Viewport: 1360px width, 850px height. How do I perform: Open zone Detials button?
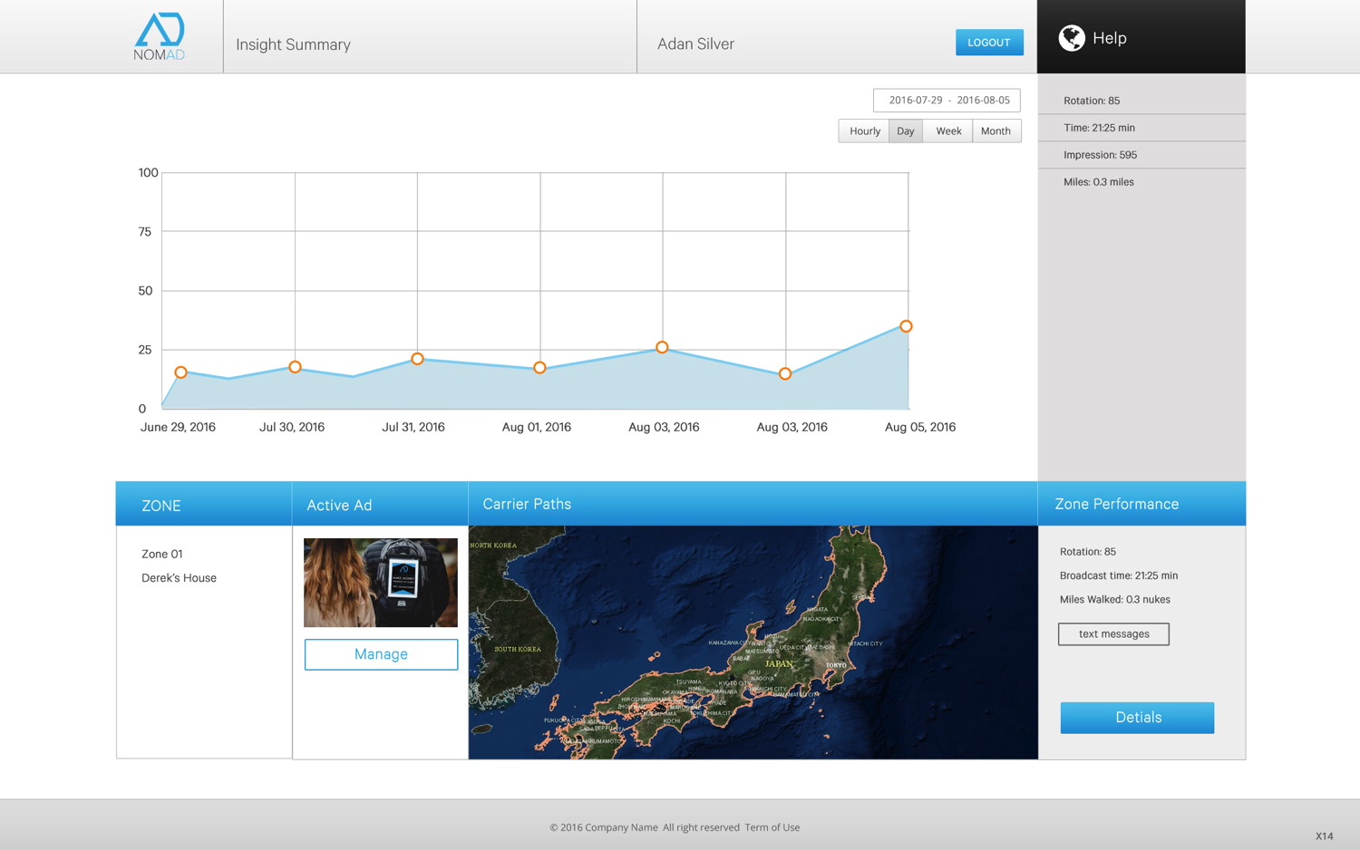point(1137,718)
